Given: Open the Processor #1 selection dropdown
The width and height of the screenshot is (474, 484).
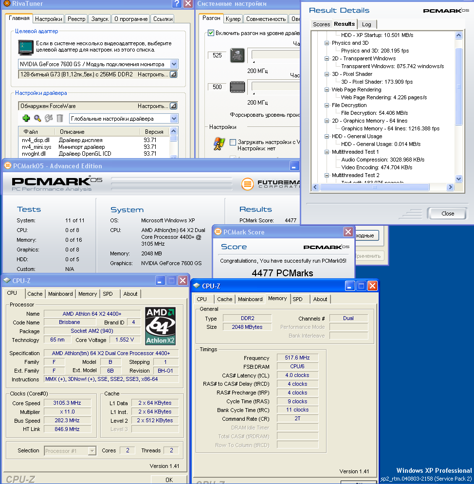Looking at the screenshot, I should click(x=92, y=450).
